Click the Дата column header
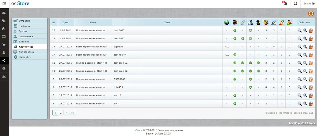This screenshot has height=136, width=317. pyautogui.click(x=65, y=23)
